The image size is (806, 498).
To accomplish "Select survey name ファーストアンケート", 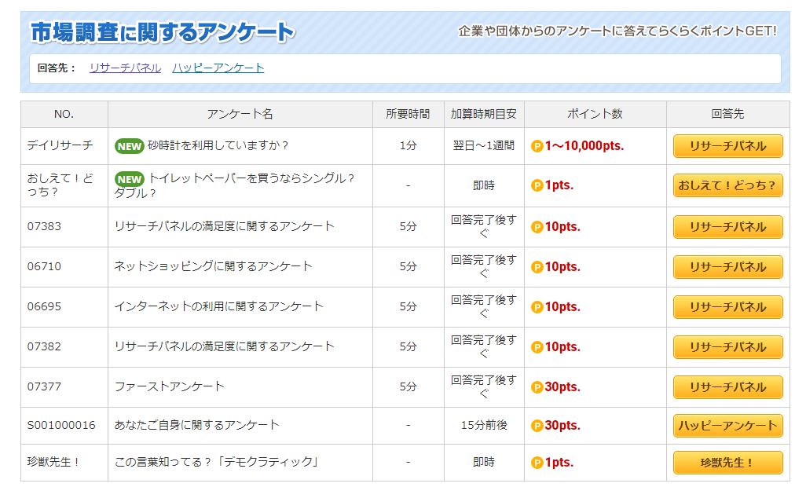I will tap(169, 386).
